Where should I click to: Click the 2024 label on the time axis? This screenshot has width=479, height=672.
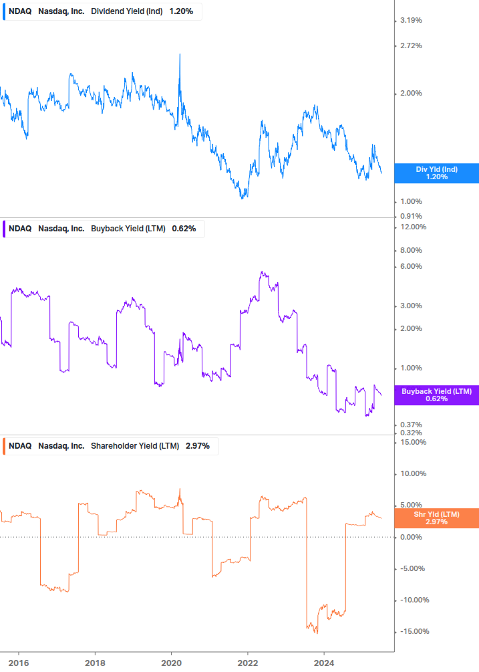coord(324,663)
